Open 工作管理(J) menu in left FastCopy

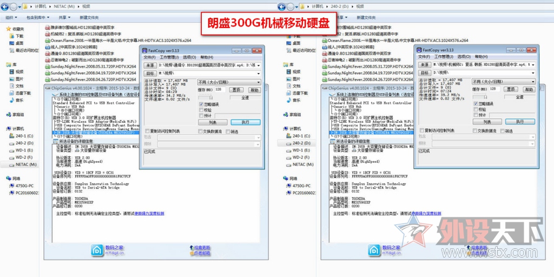point(169,57)
